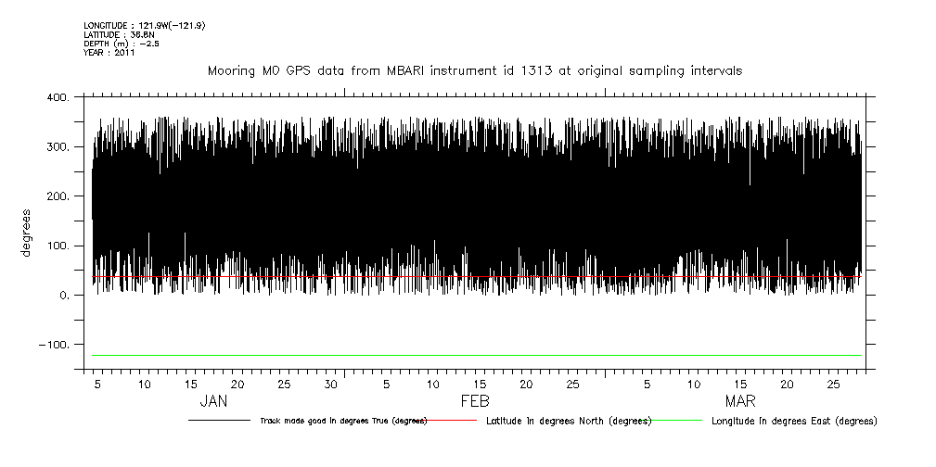Screen dimensions: 936x467
Task: Select the LONGITUDE header line
Action: point(144,25)
